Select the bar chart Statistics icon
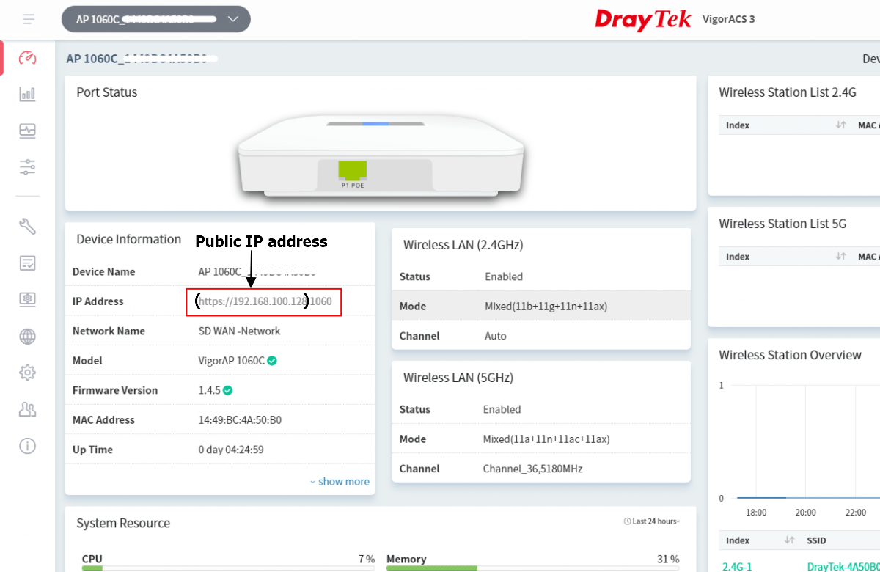This screenshot has height=572, width=880. click(28, 94)
